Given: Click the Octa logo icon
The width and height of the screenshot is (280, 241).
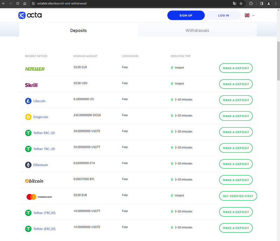Looking at the screenshot, I should pos(22,15).
